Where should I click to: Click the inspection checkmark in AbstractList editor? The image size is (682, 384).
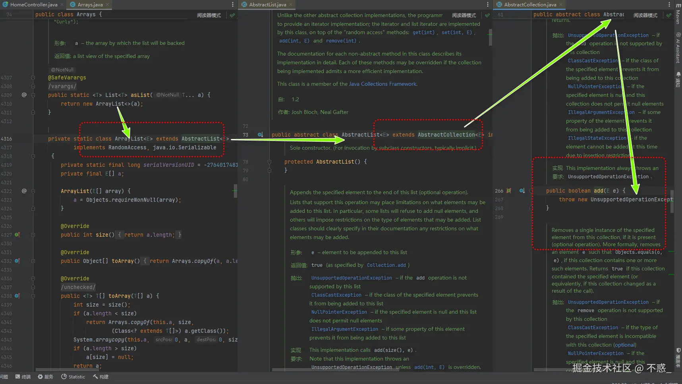pos(487,15)
